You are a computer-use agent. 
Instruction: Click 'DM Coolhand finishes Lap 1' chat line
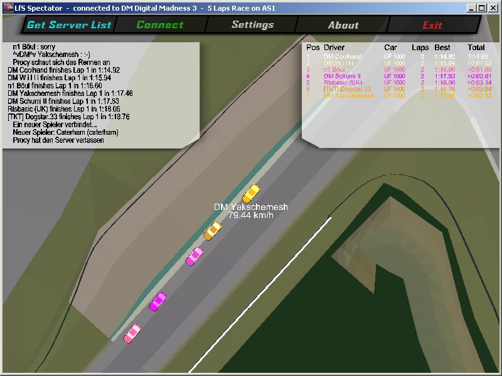tap(64, 70)
